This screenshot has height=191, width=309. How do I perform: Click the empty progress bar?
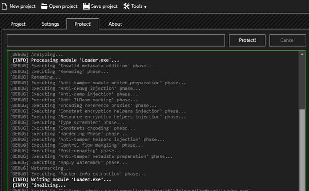(116, 40)
